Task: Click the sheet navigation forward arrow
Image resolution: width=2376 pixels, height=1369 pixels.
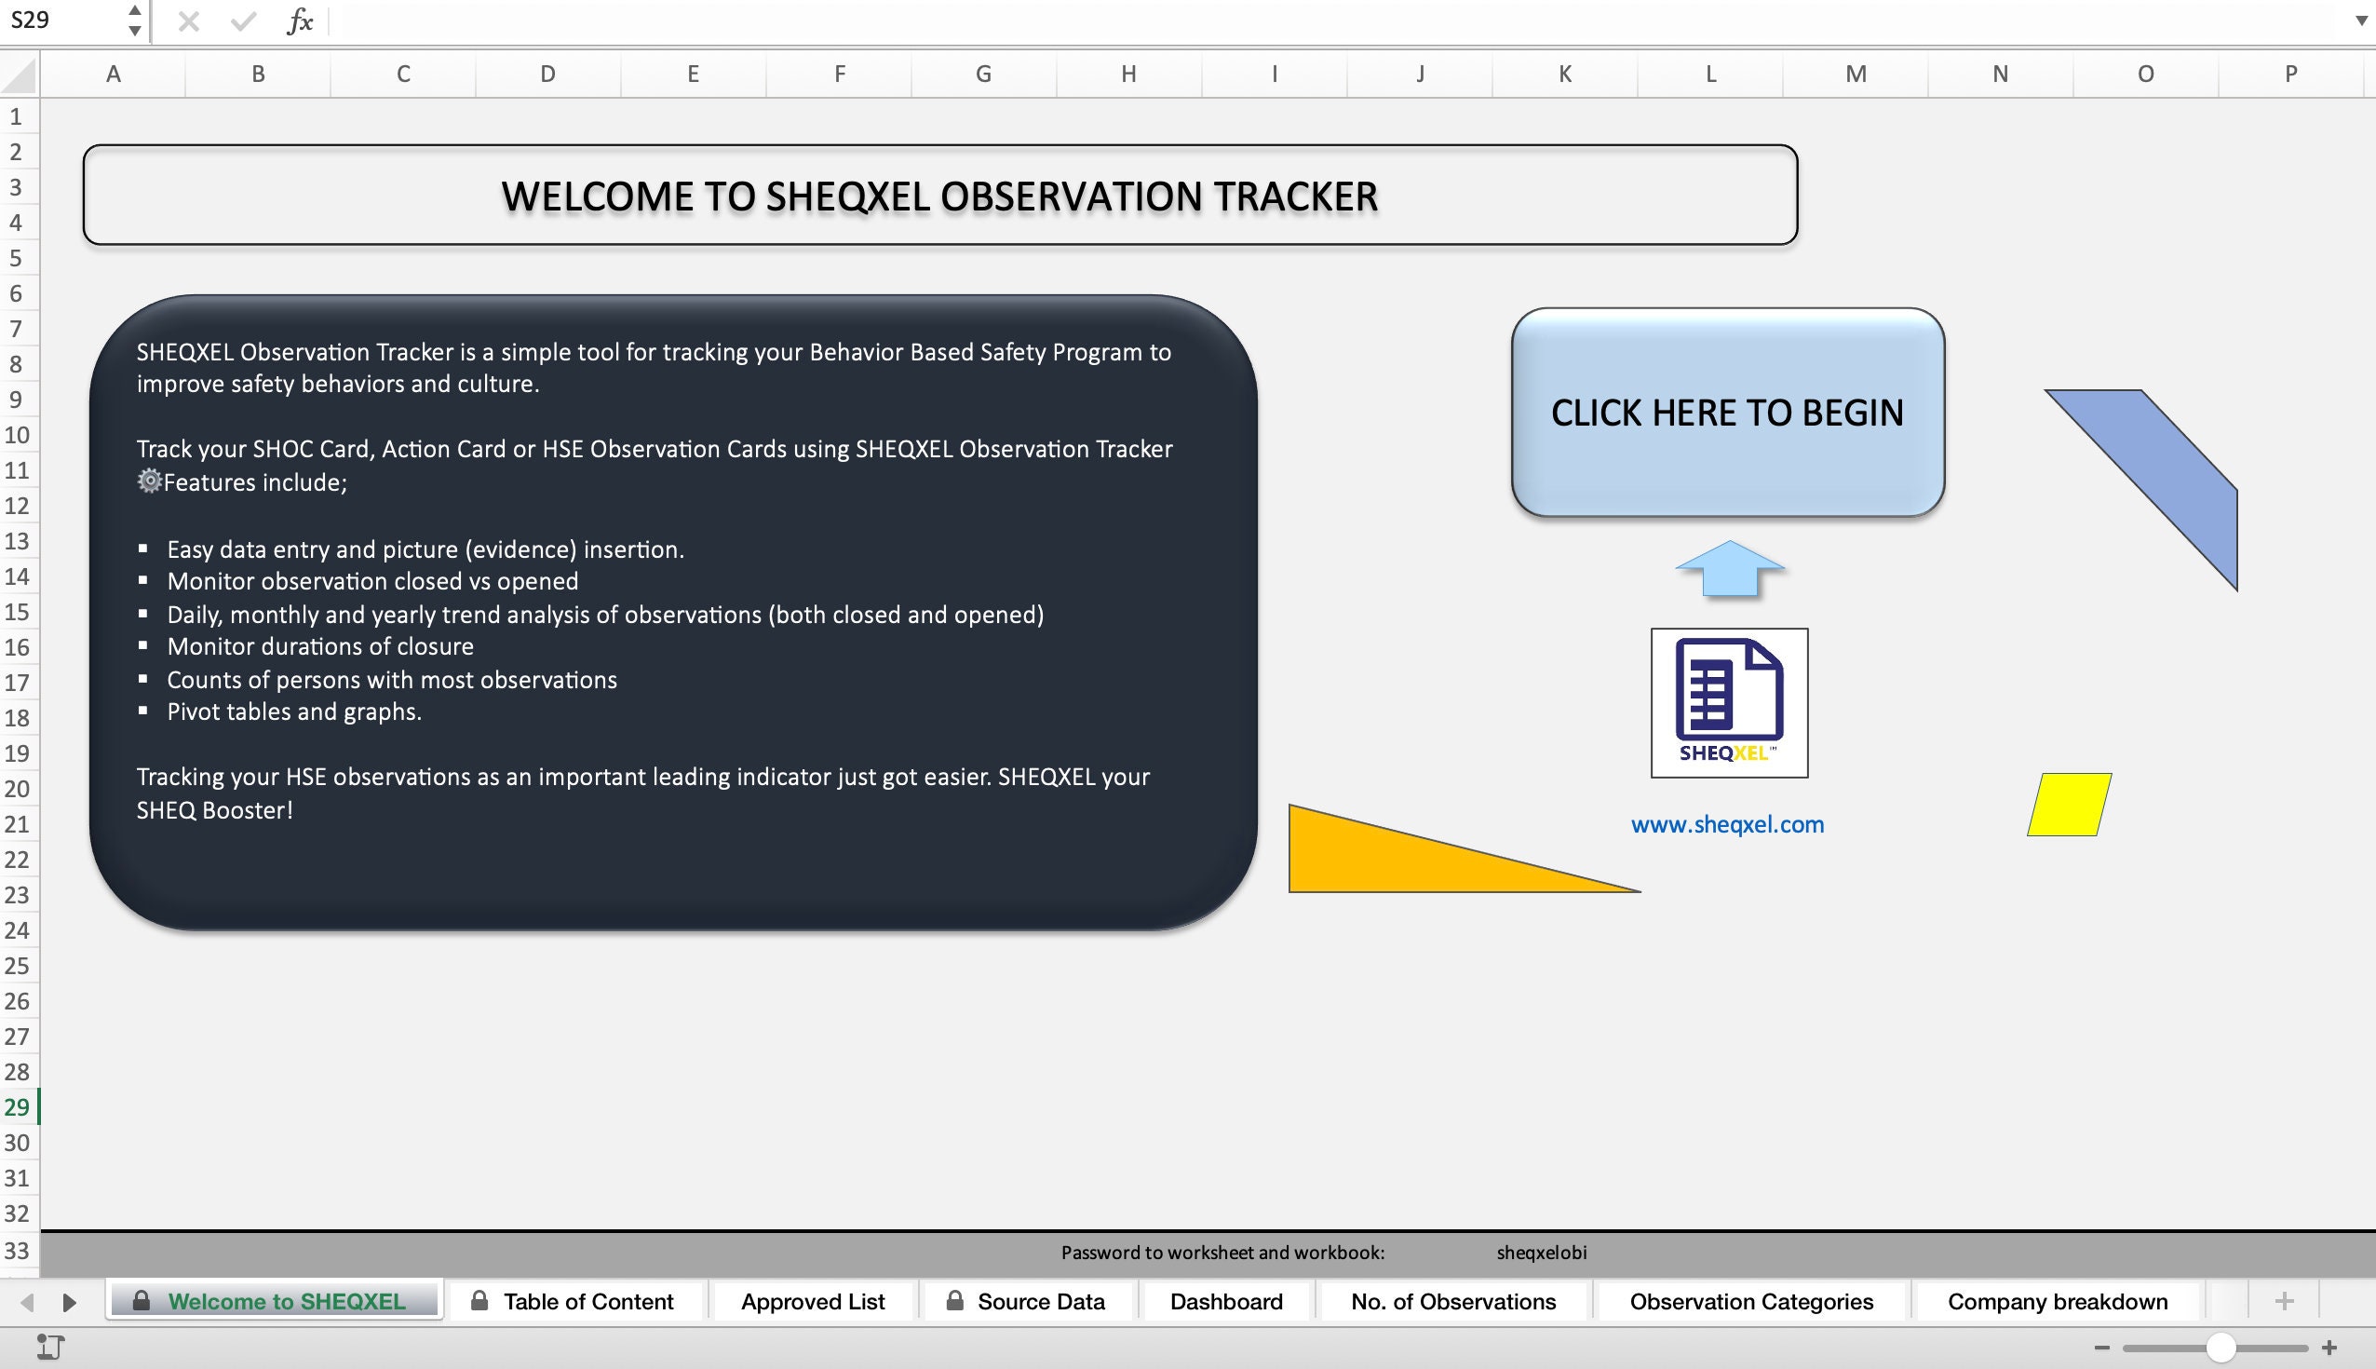Action: click(67, 1301)
